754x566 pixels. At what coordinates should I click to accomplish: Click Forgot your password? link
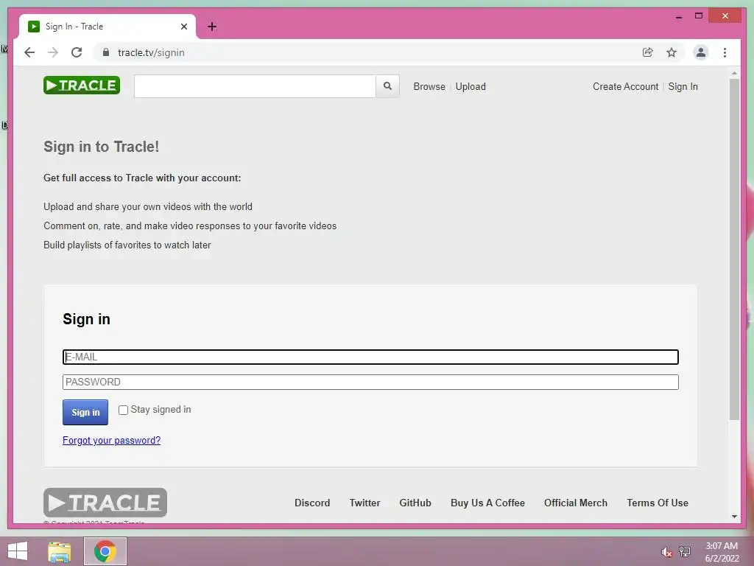112,441
